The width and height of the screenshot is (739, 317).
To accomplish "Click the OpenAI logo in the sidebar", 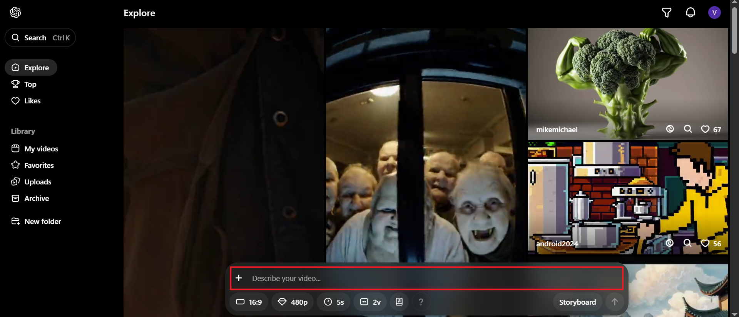I will click(15, 13).
